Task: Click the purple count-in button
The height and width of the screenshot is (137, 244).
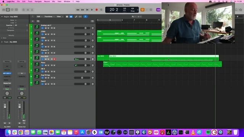Action: click(x=158, y=10)
